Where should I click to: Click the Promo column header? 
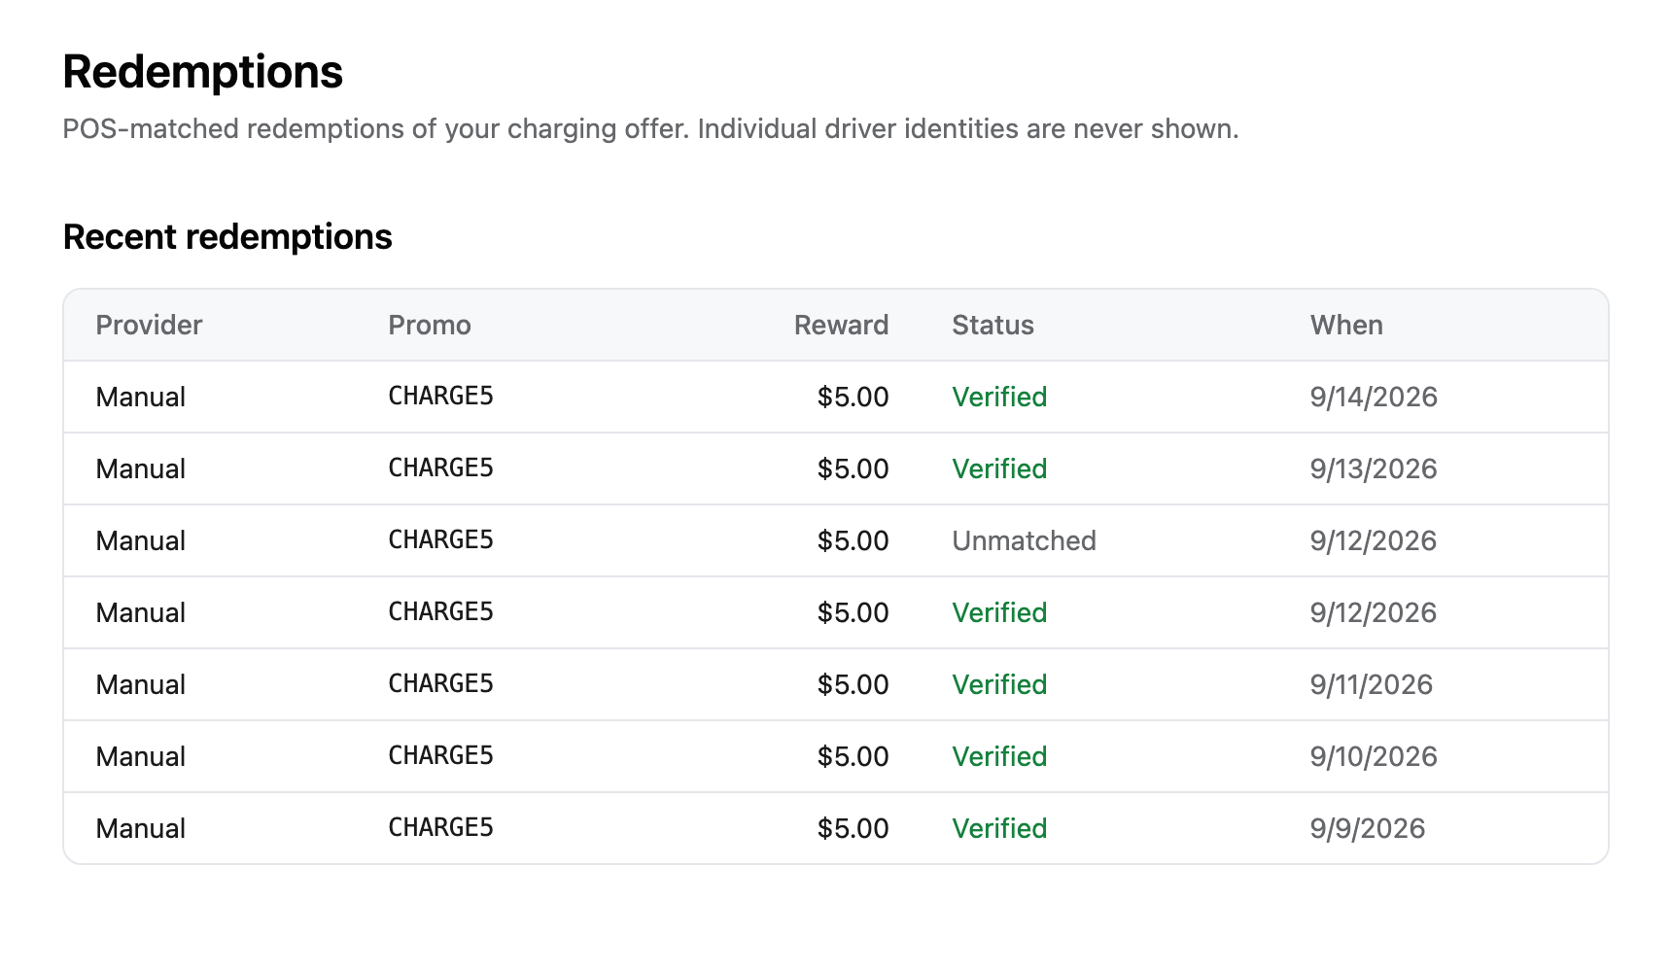430,325
